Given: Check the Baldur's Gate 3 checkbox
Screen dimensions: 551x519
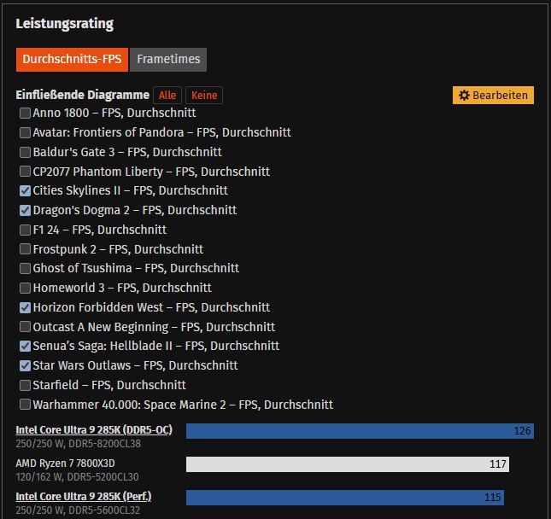Looking at the screenshot, I should pos(25,152).
